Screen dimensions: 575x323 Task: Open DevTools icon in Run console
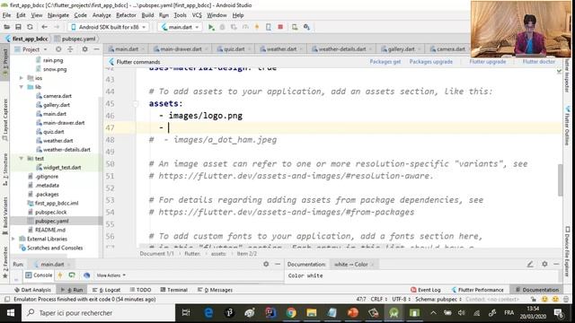[86, 275]
